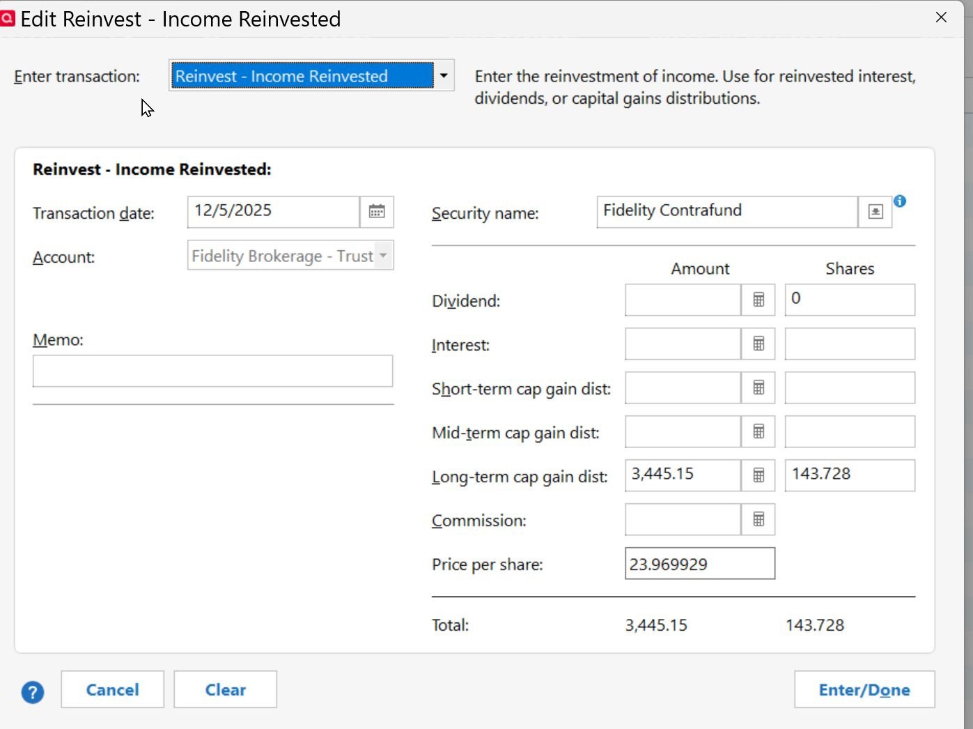Click the Interest amount field
The width and height of the screenshot is (973, 729).
tap(683, 344)
